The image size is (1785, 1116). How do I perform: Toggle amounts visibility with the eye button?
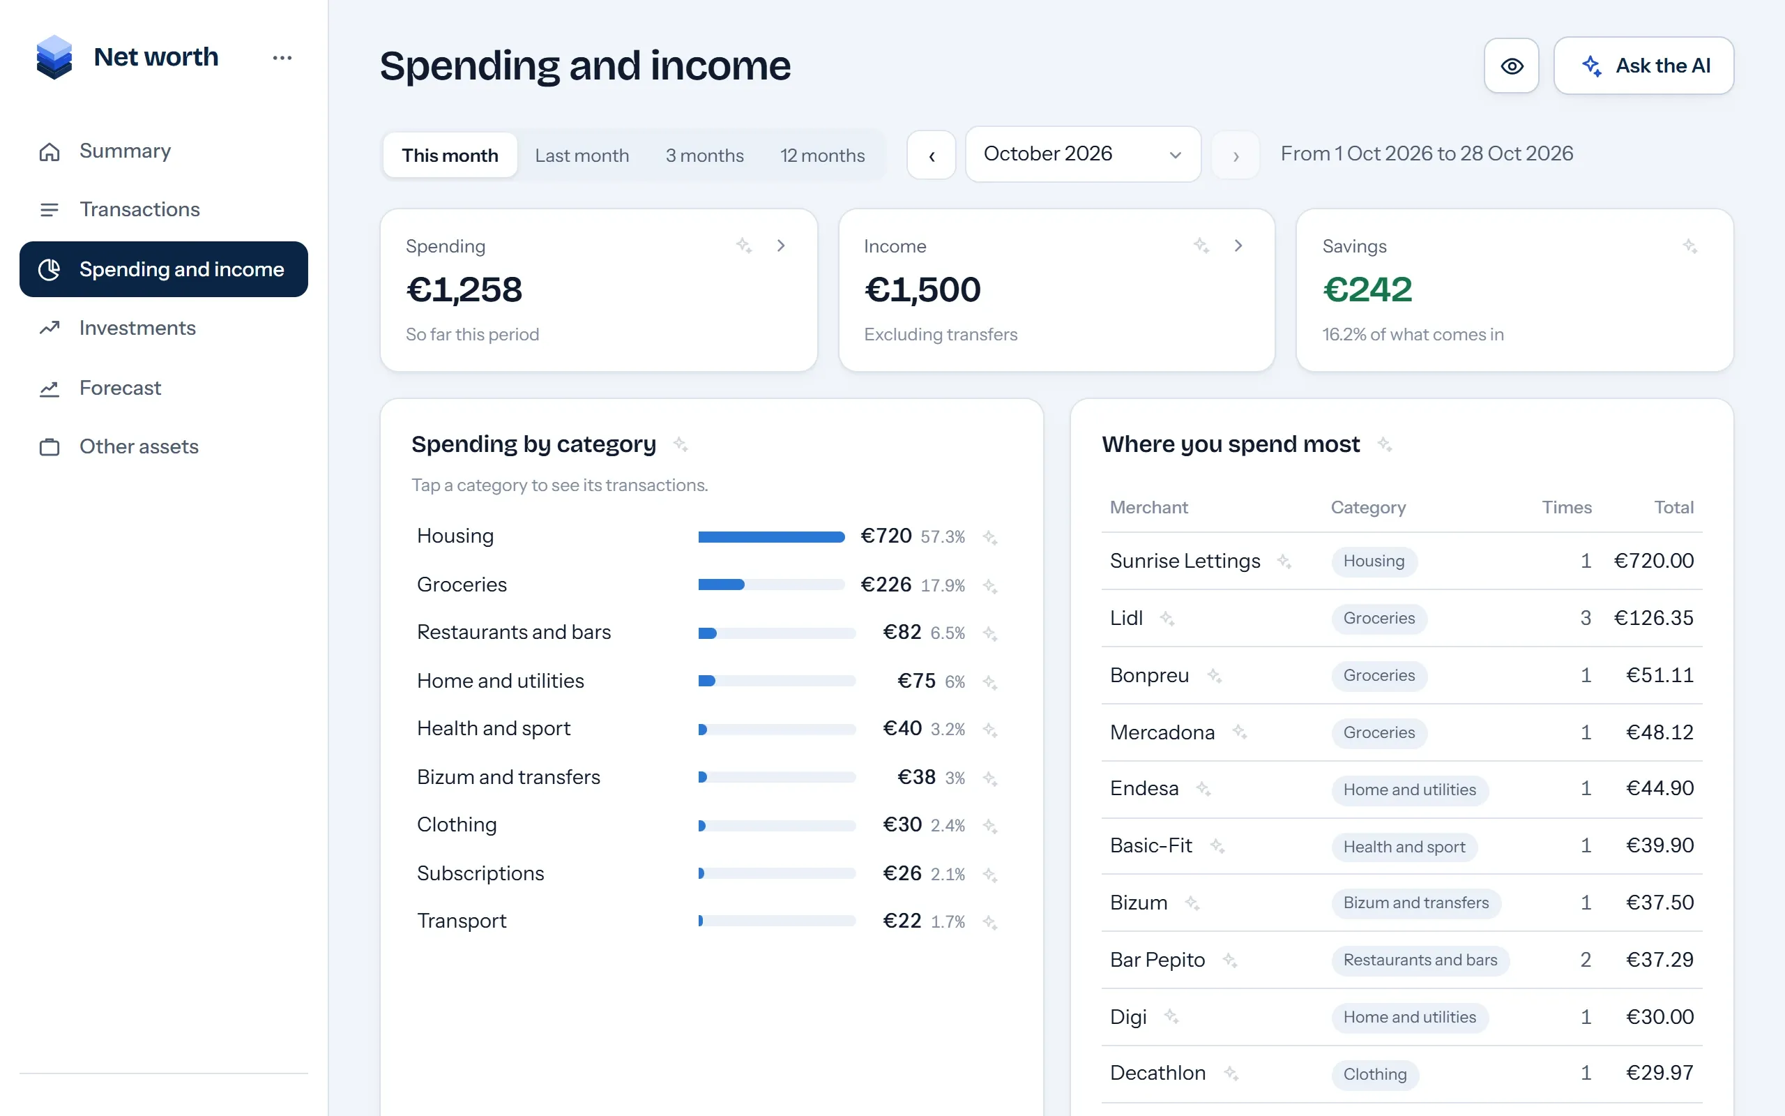pyautogui.click(x=1512, y=66)
